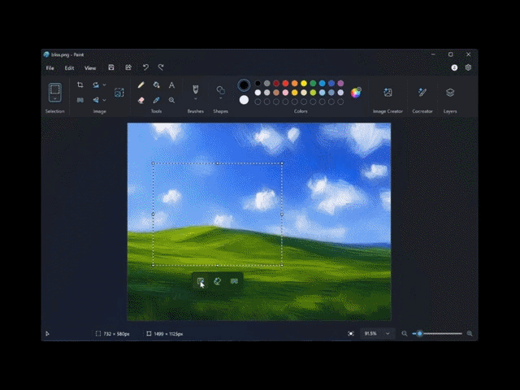This screenshot has height=390, width=520.
Task: Open the View menu
Action: click(90, 68)
